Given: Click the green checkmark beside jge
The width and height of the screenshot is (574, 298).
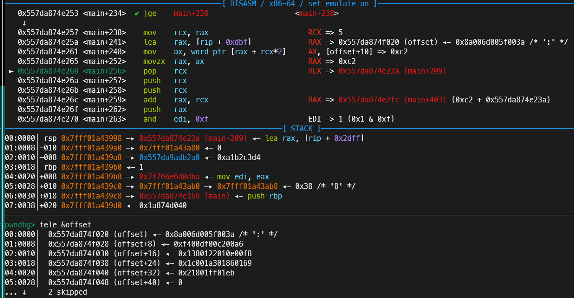Looking at the screenshot, I should [137, 13].
